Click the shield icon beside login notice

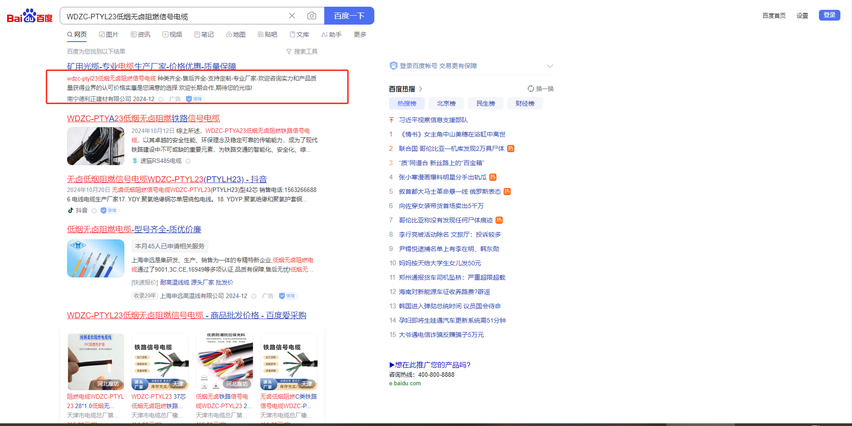point(393,66)
